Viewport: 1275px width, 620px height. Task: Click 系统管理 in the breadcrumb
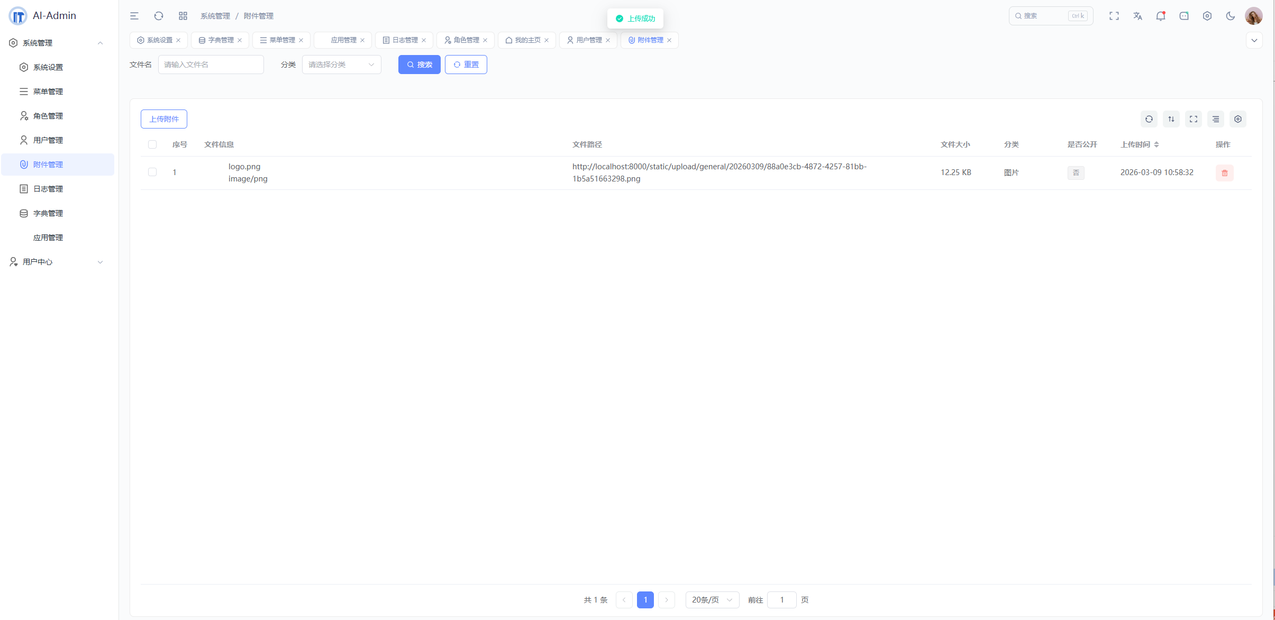point(215,16)
